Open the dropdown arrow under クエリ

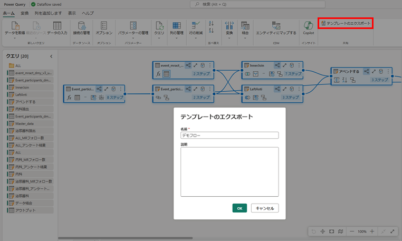[x=159, y=38]
